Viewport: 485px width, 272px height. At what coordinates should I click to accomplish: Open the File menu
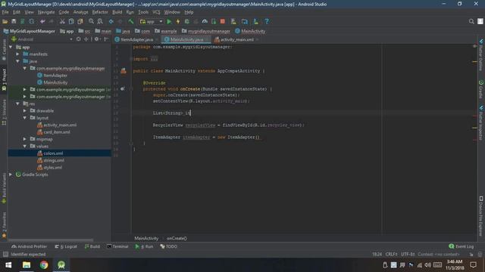point(5,12)
